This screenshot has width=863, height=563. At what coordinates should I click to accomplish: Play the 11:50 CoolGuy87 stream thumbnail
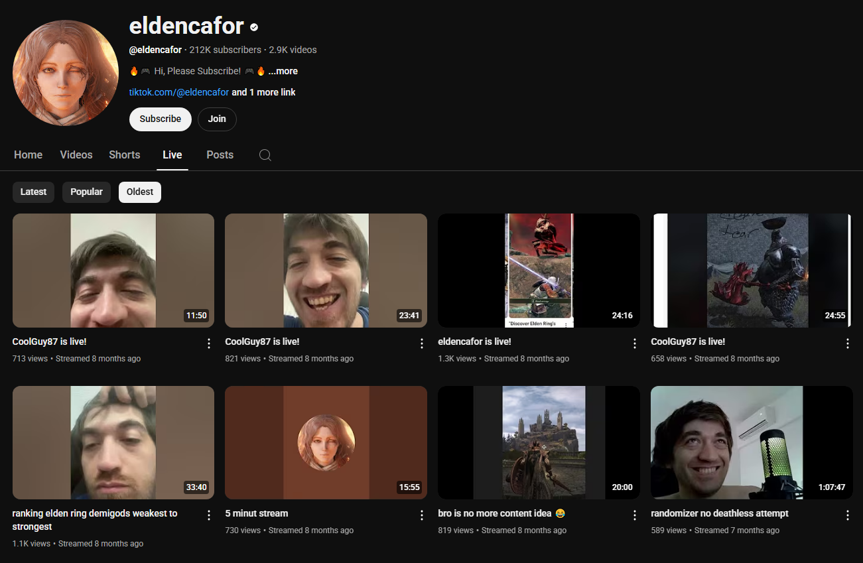click(113, 271)
